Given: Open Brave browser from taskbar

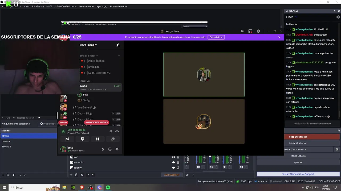Looking at the screenshot, I should [x=82, y=188].
